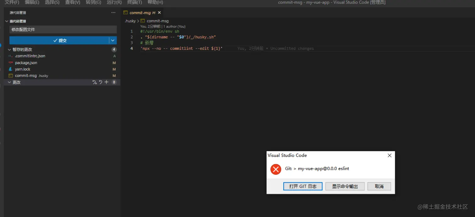Click code line 2 husky.sh text
This screenshot has width=475, height=217.
(x=178, y=37)
